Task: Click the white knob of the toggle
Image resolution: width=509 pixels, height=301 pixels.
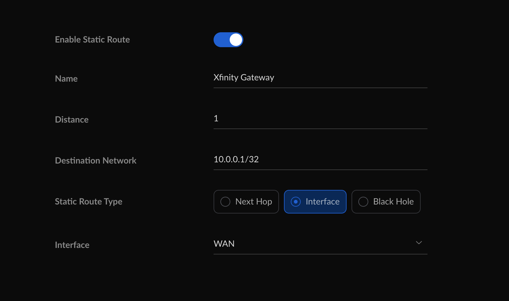Action: 236,40
